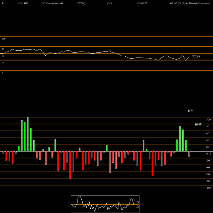Click the "40" label on the MR axis
The image size is (213, 213).
pos(208,140)
